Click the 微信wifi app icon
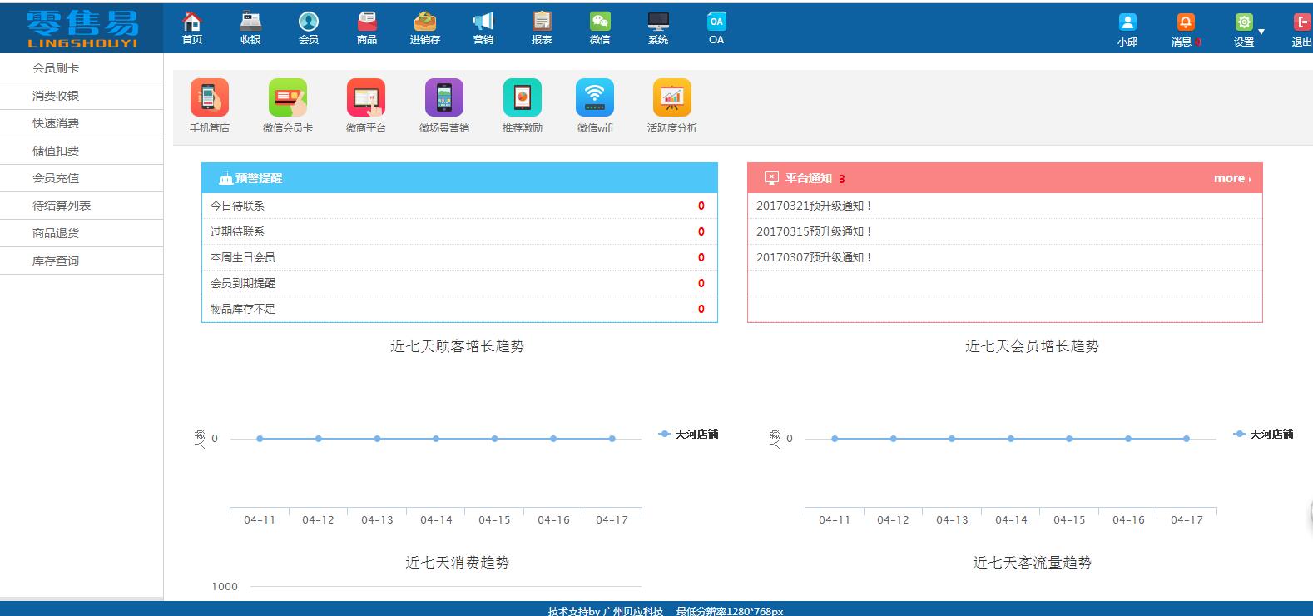Screen dimensions: 1313x616 (x=595, y=97)
